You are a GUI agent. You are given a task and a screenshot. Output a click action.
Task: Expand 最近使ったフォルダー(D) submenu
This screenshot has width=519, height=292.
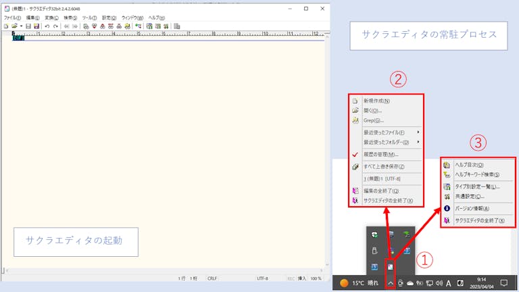tap(386, 143)
